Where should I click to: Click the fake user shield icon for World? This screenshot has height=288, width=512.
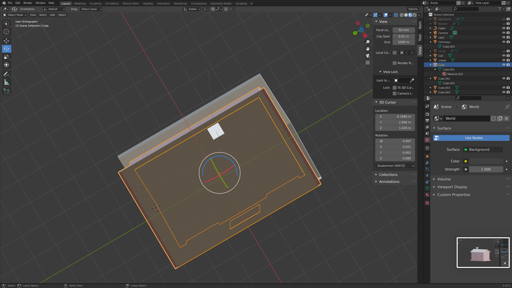(493, 119)
